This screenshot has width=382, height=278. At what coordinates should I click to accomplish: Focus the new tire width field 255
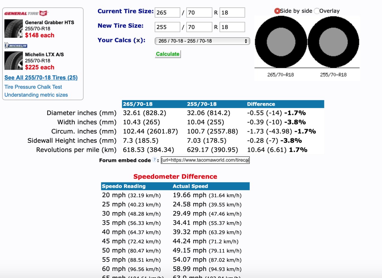pyautogui.click(x=168, y=27)
